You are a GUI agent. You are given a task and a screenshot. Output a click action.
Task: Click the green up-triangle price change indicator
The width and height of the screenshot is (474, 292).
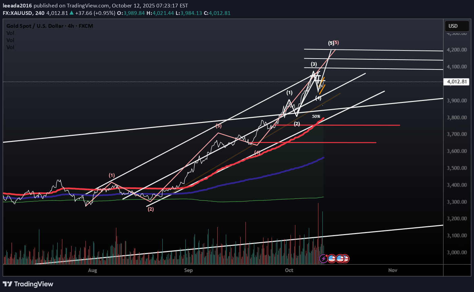72,13
